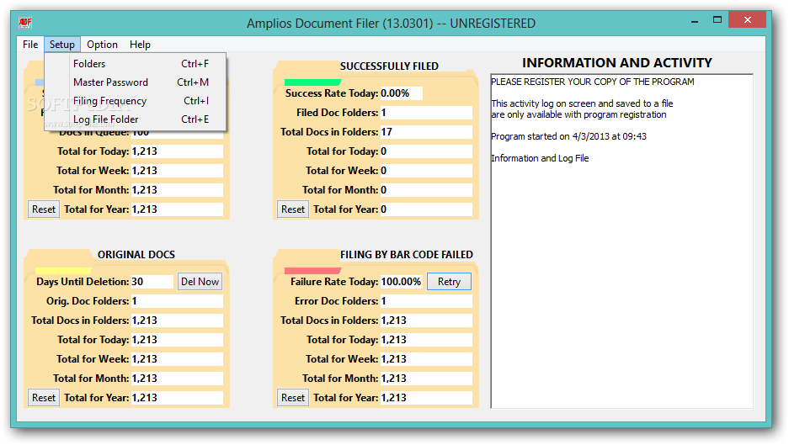Click the Failure Rate Today 100.00% value
The width and height of the screenshot is (789, 445).
401,282
